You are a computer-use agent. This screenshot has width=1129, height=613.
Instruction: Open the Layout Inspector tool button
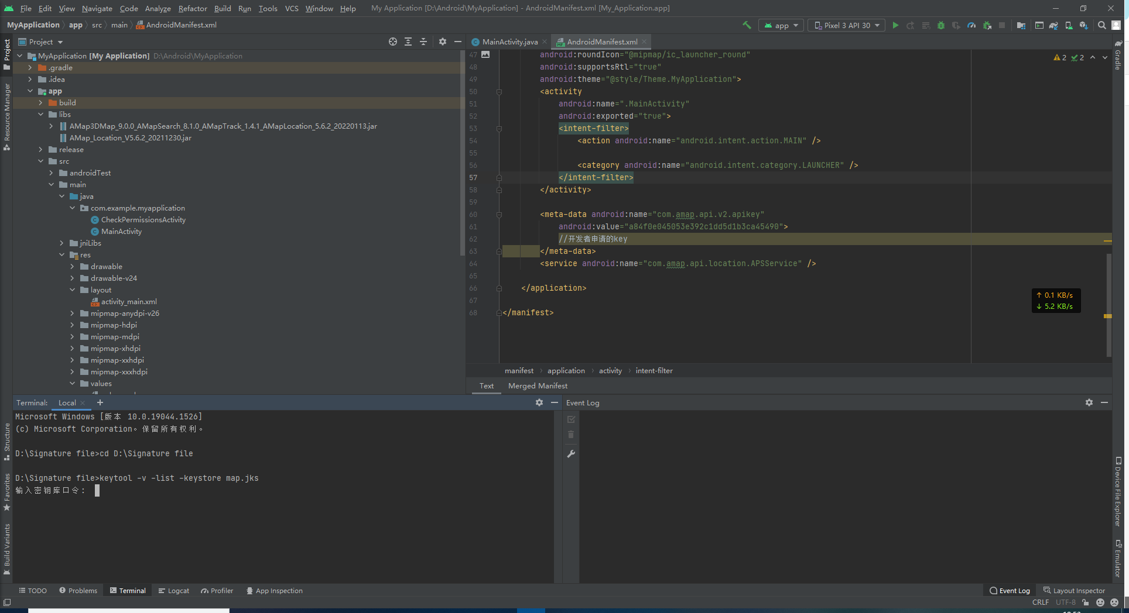pos(1074,591)
